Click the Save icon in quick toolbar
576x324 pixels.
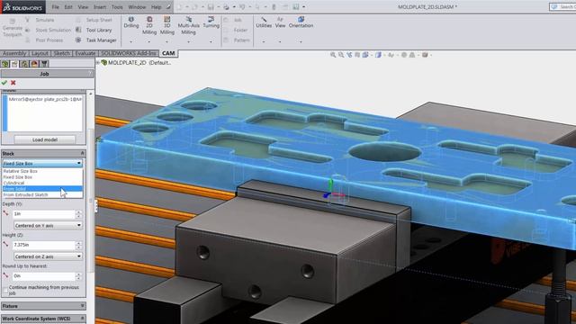tap(211, 7)
